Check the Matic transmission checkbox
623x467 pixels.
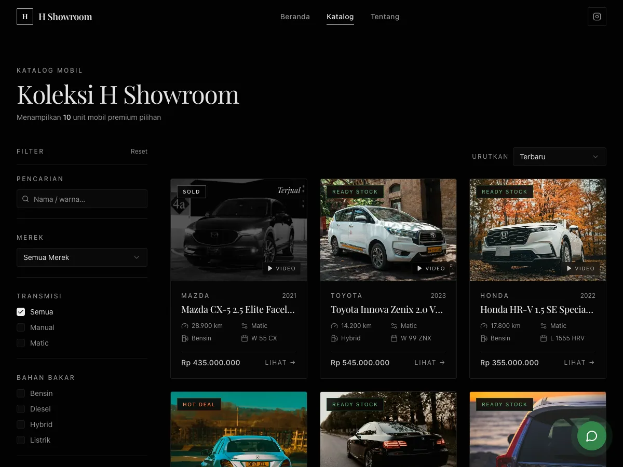pyautogui.click(x=21, y=343)
